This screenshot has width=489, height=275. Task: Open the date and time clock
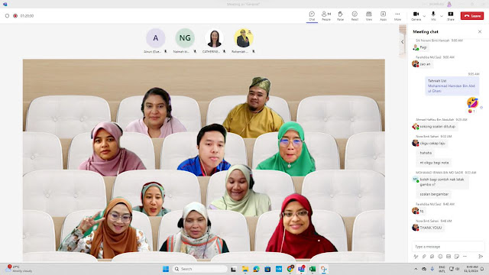471,269
